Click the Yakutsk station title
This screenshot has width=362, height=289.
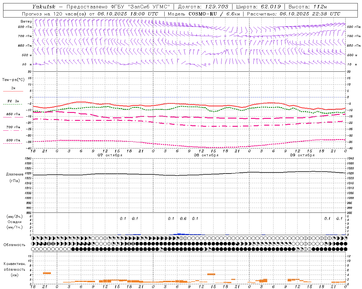coord(44,7)
